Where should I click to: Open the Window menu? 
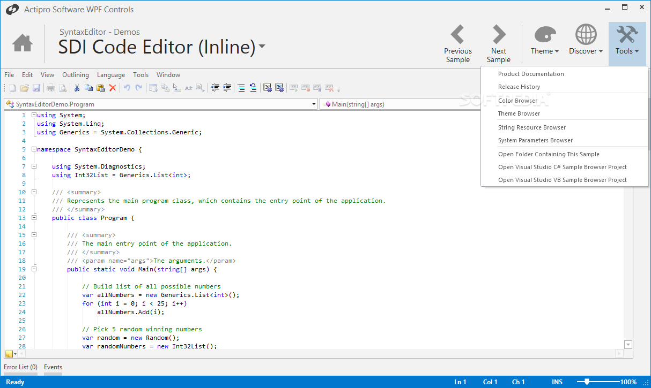click(x=168, y=75)
